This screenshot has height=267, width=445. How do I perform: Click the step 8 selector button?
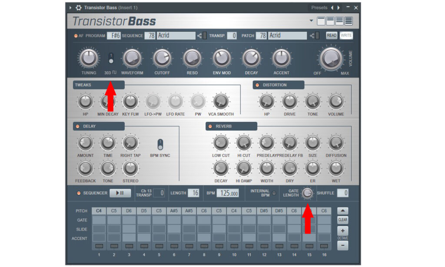click(x=204, y=246)
